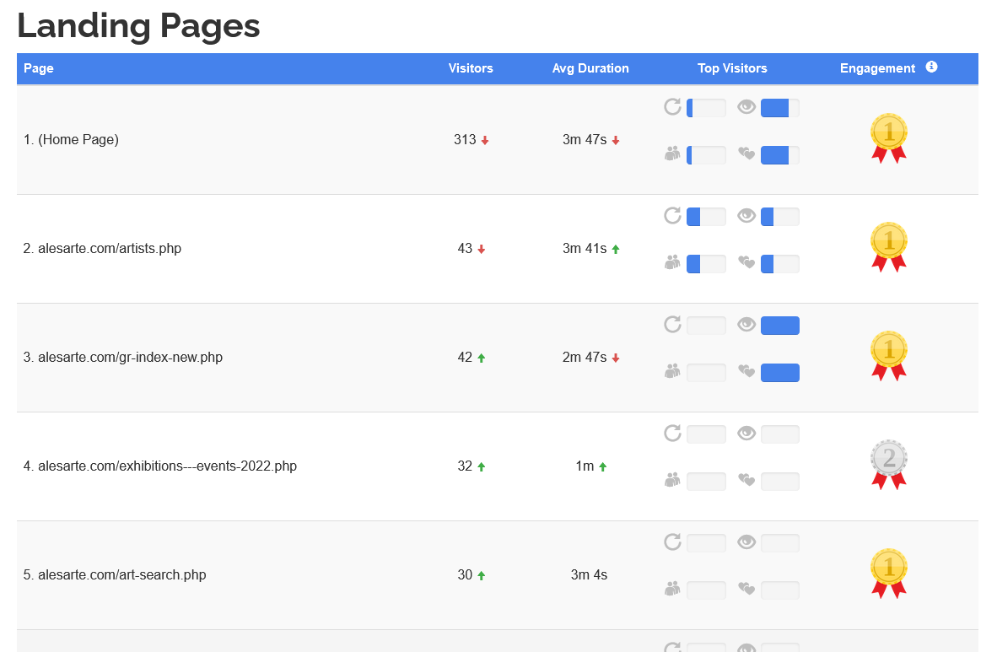Click the visitor count 30

[465, 574]
